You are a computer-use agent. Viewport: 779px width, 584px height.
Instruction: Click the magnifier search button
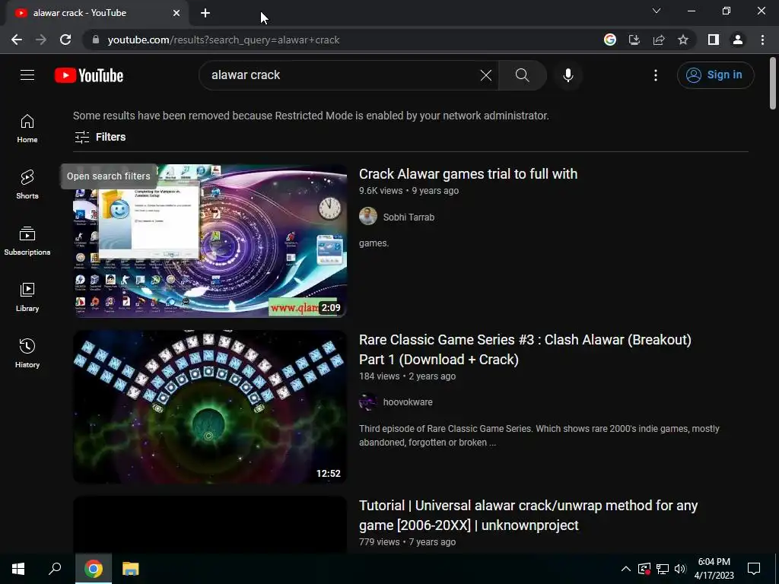pos(522,75)
